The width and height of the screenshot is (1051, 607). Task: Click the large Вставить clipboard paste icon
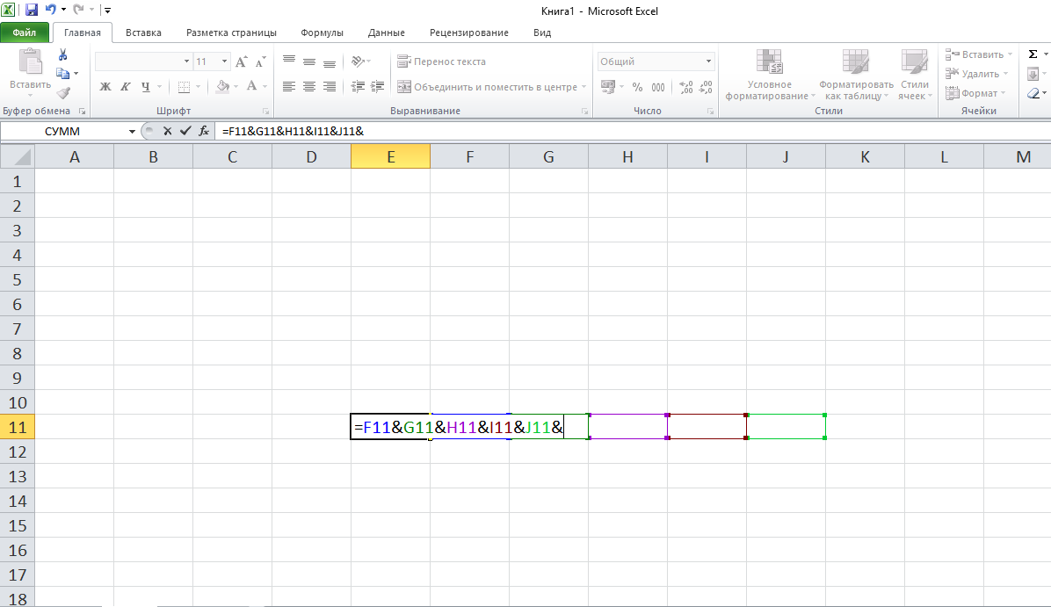click(x=30, y=61)
